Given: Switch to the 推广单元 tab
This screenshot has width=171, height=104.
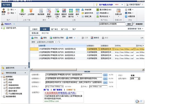Looking at the screenshot, I should pos(54,29).
